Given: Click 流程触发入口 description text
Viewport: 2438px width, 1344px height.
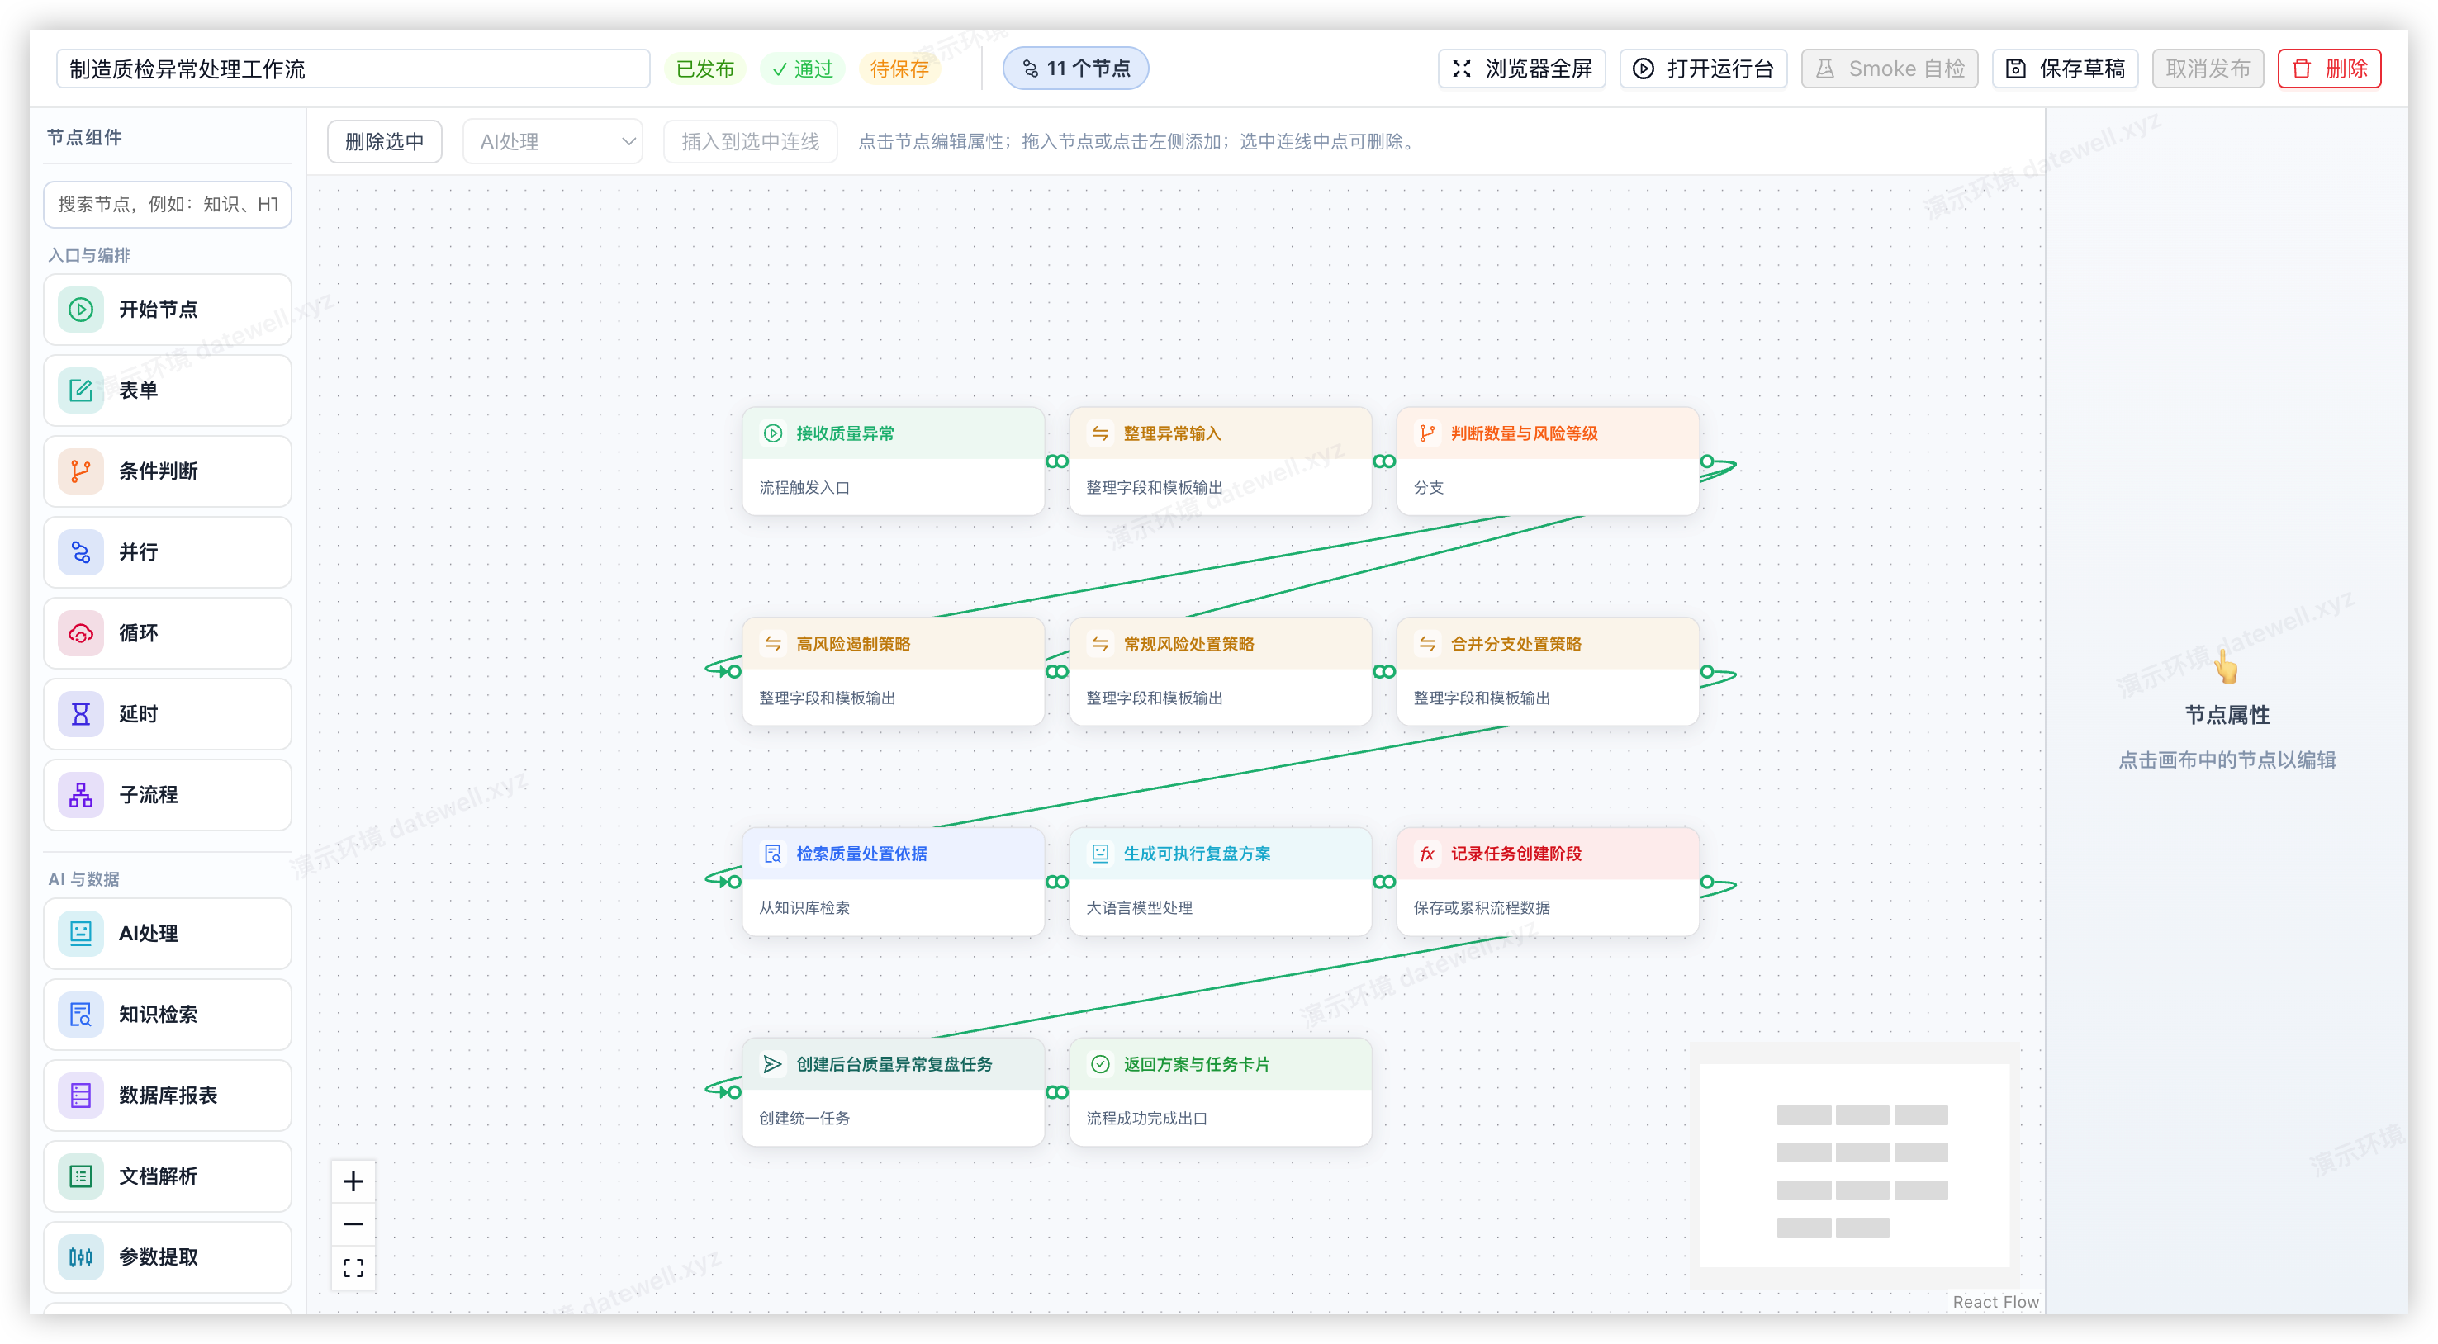Looking at the screenshot, I should pyautogui.click(x=804, y=488).
